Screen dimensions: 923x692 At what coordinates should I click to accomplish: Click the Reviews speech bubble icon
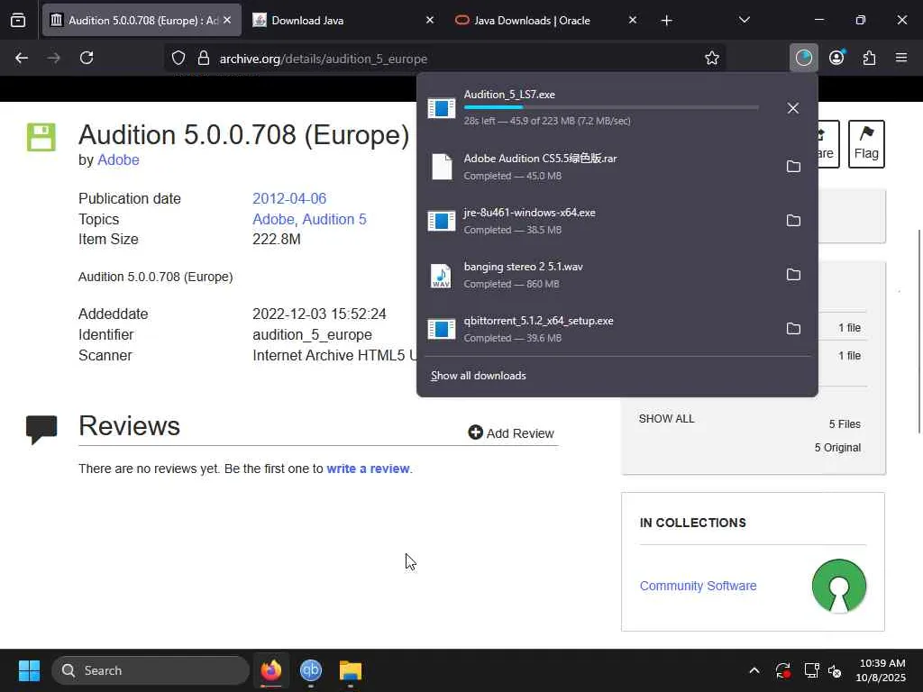[x=41, y=430]
